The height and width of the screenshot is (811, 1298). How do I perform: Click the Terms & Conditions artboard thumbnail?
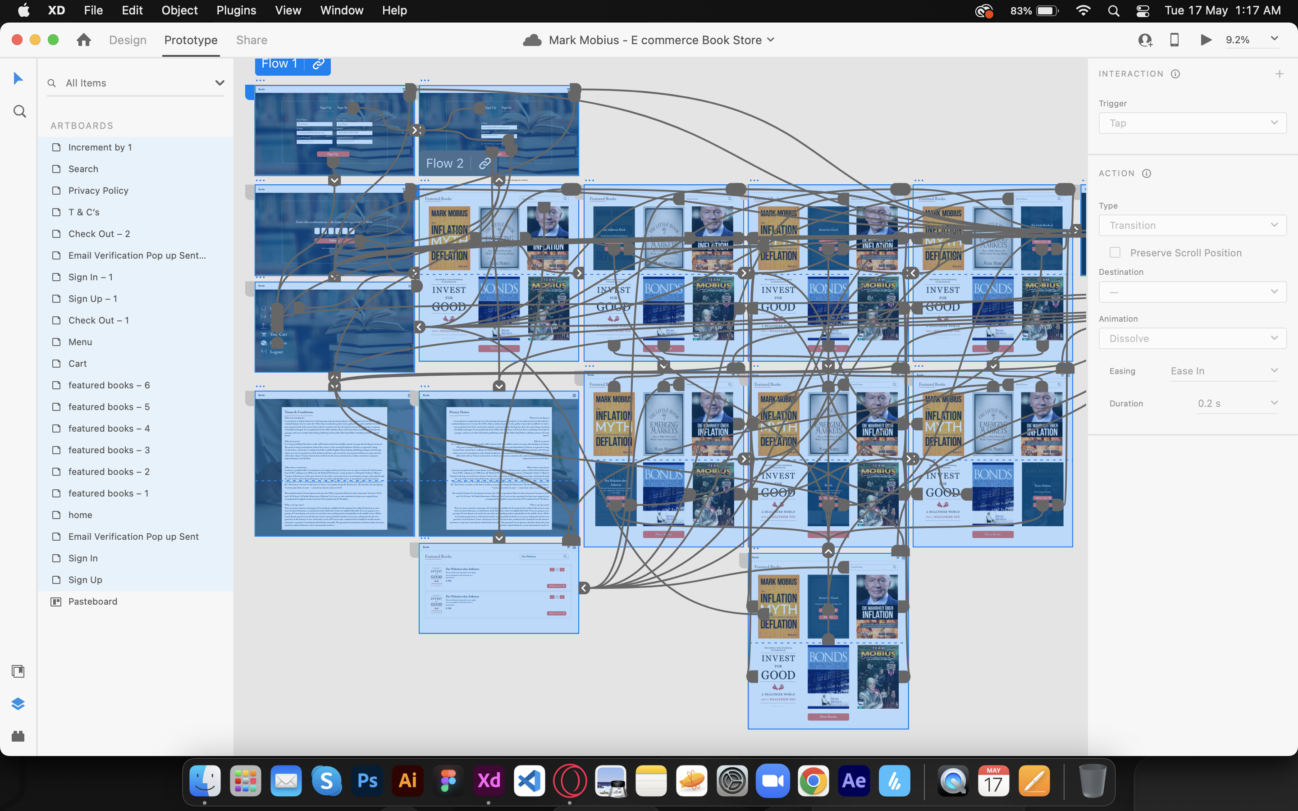coord(334,464)
